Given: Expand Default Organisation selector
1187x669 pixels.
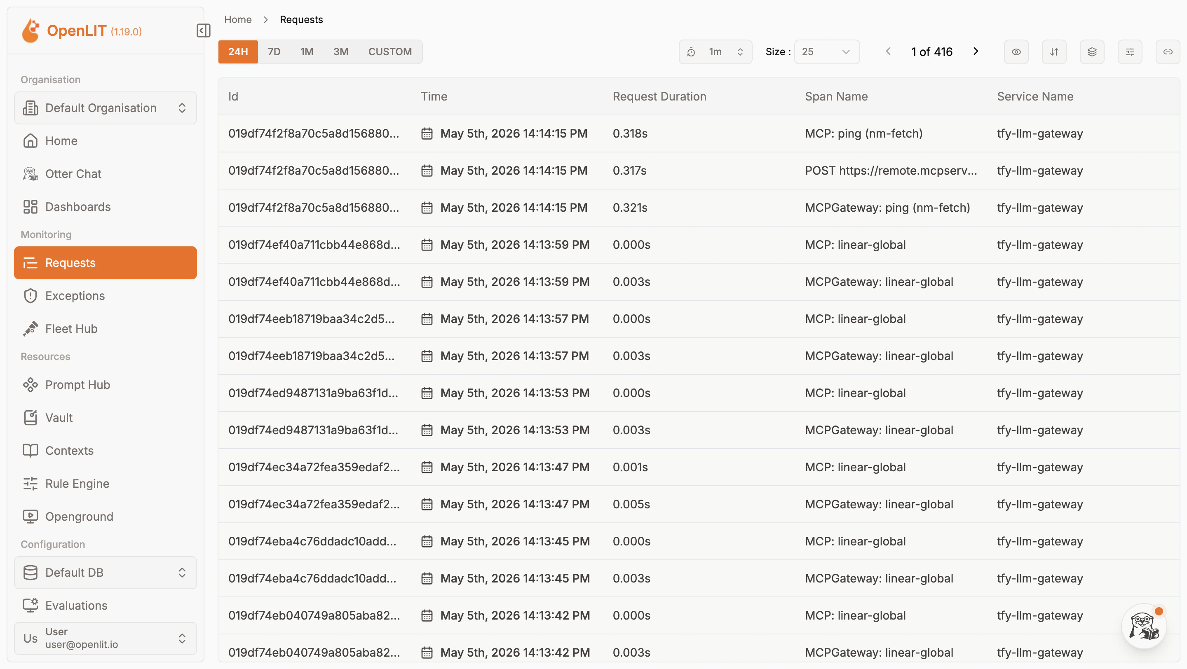Looking at the screenshot, I should (105, 108).
